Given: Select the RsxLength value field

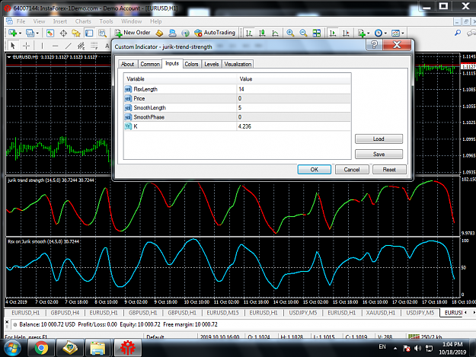Looking at the screenshot, I should (x=293, y=89).
